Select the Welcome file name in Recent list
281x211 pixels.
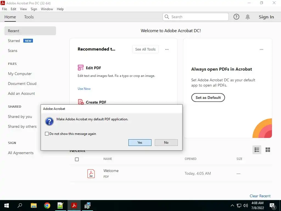click(111, 171)
